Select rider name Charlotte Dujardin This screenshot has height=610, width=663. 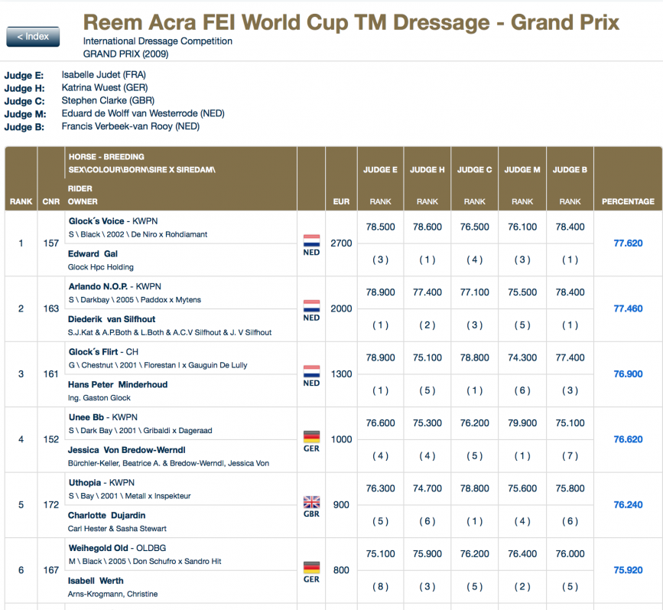pos(106,516)
